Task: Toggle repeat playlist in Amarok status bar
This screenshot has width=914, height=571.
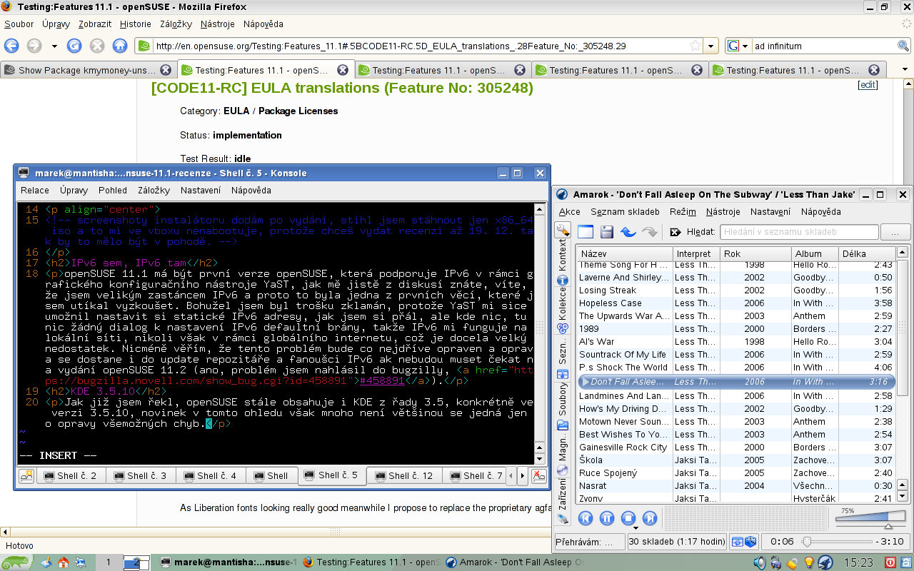Action: tap(738, 542)
